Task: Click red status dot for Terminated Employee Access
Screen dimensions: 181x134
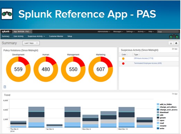Action: pos(123,63)
